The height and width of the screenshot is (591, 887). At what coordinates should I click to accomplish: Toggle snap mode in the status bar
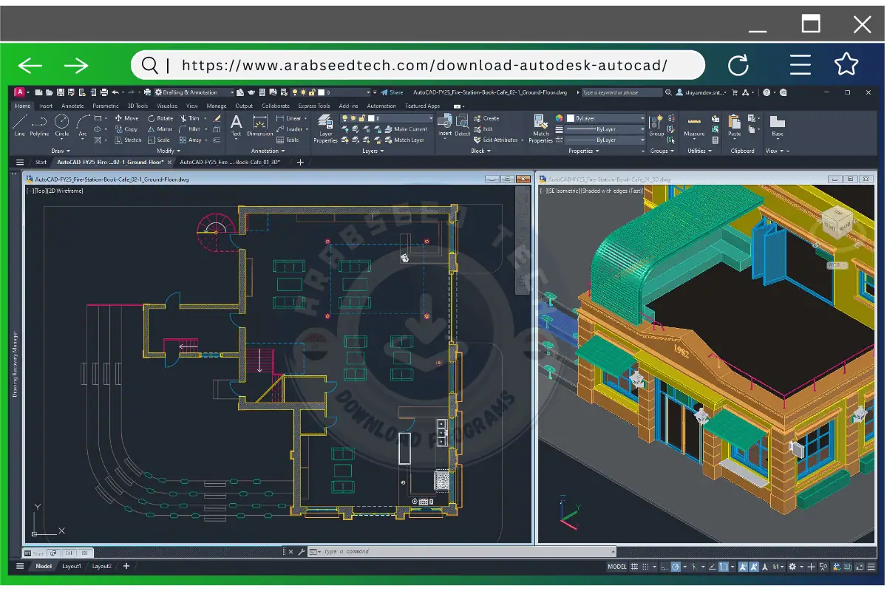(x=645, y=566)
